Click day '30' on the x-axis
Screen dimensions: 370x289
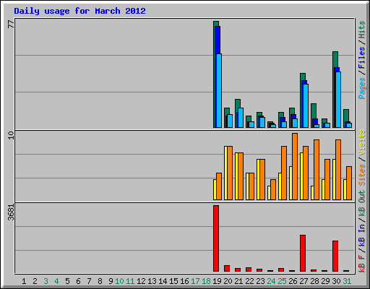click(x=336, y=281)
